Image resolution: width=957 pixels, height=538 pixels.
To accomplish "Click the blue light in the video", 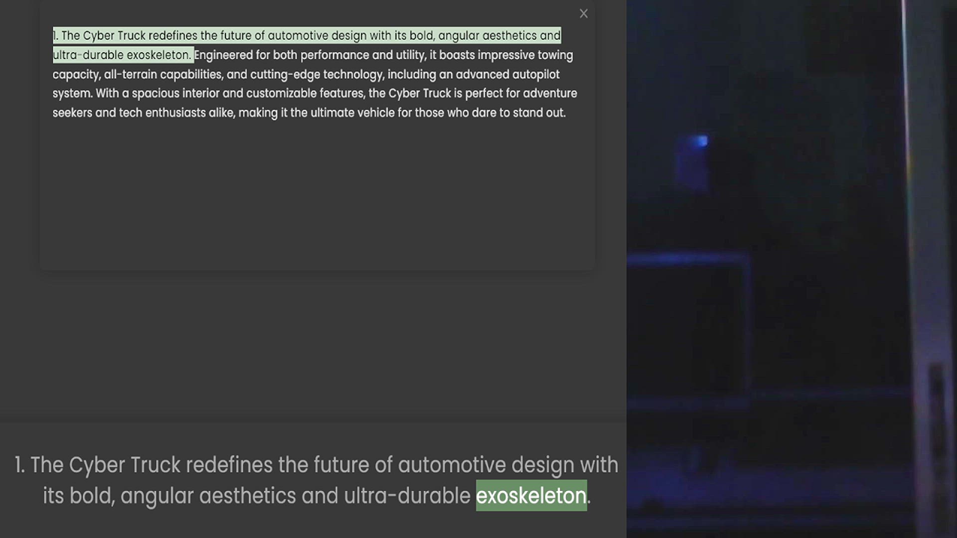I will pos(701,142).
